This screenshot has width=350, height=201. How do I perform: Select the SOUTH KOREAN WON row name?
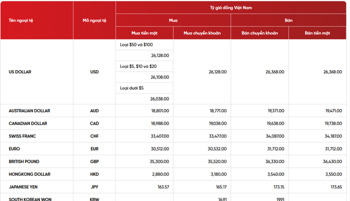(x=30, y=199)
